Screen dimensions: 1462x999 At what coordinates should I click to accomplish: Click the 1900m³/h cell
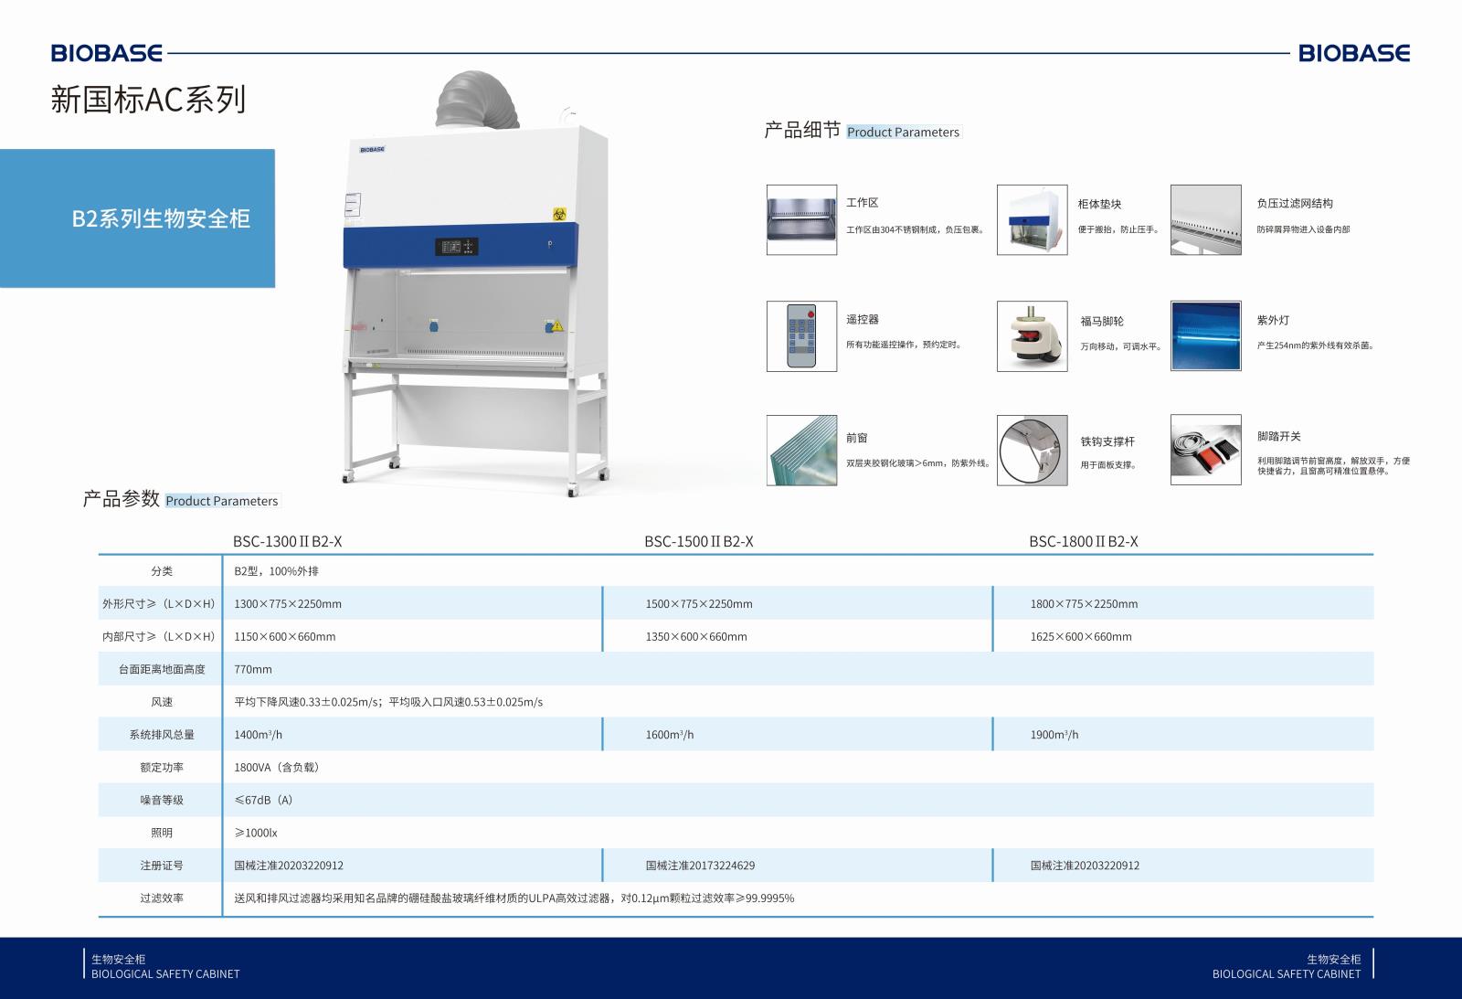[x=1054, y=735]
